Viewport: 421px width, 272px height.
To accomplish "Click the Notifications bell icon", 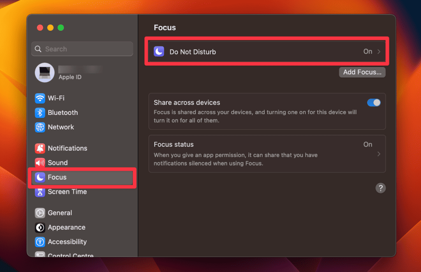I will pos(40,148).
